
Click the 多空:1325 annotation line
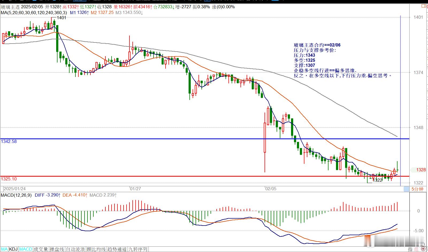[x=304, y=60]
